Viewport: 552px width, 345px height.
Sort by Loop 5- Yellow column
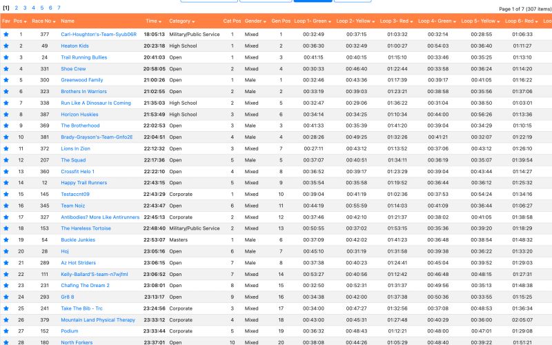click(x=480, y=21)
